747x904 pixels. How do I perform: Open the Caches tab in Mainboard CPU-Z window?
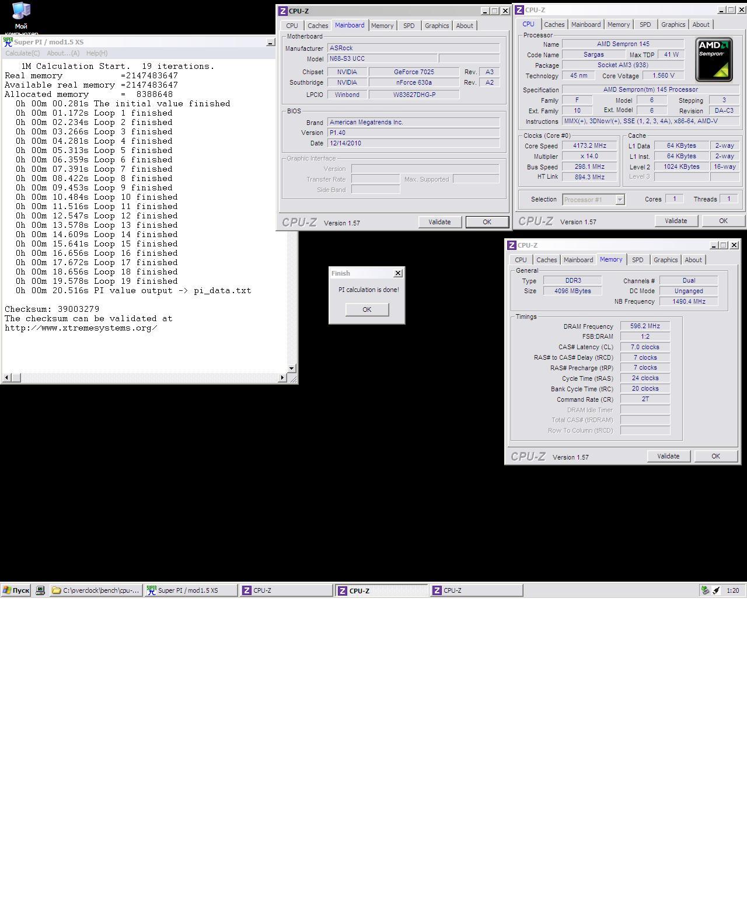318,26
